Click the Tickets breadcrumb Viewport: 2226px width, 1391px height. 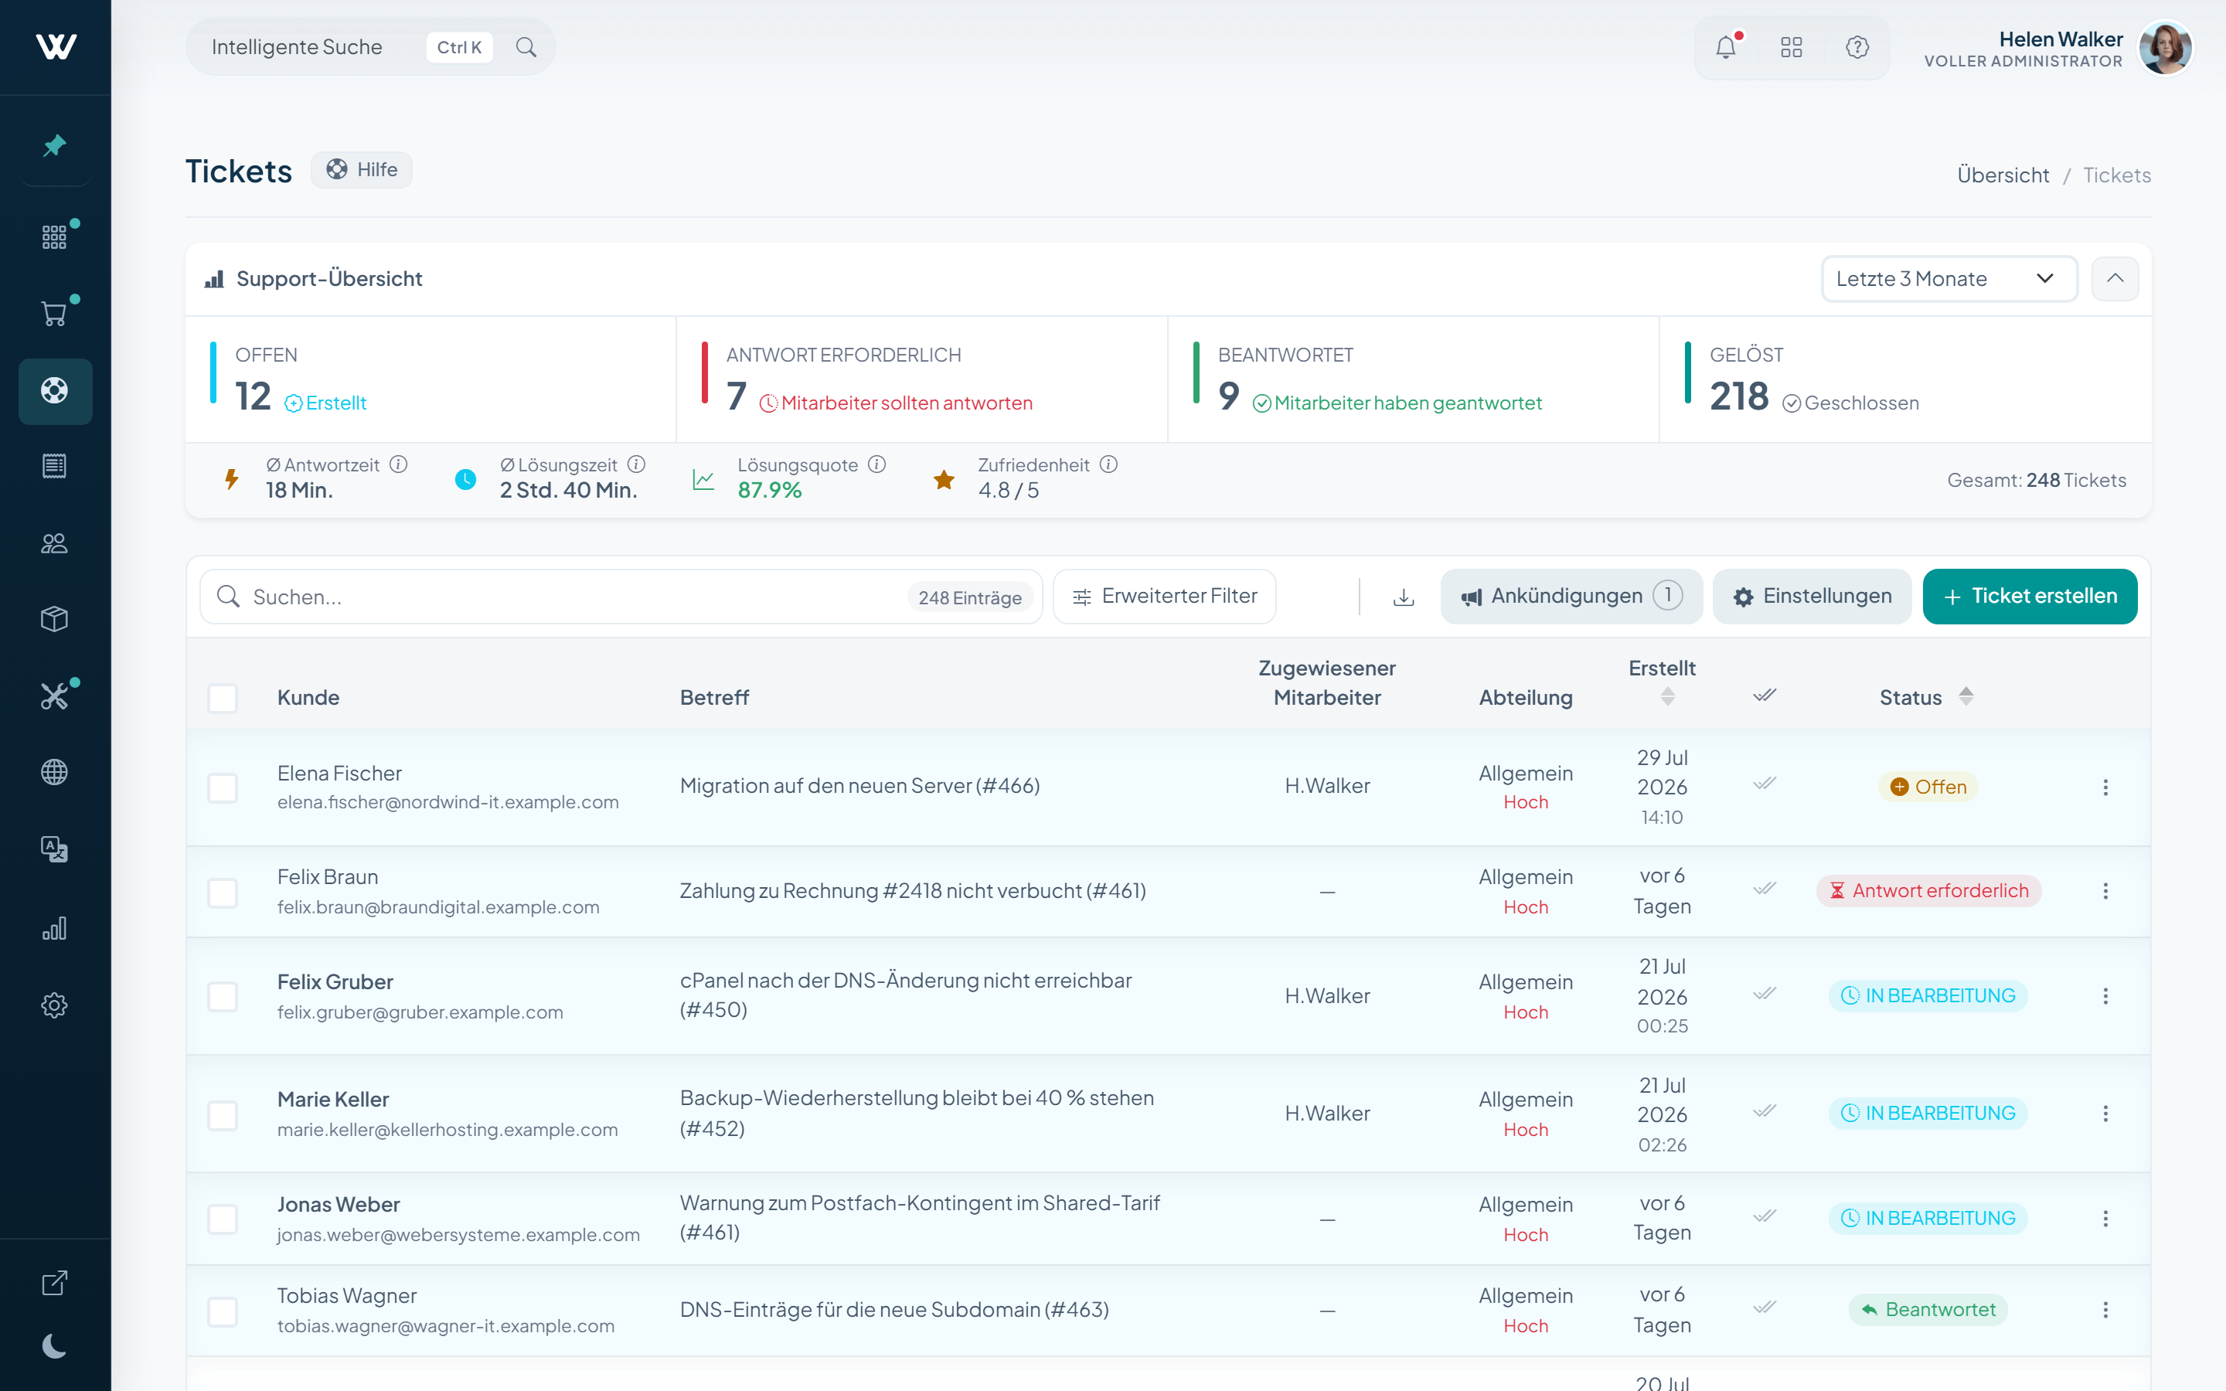point(2116,175)
